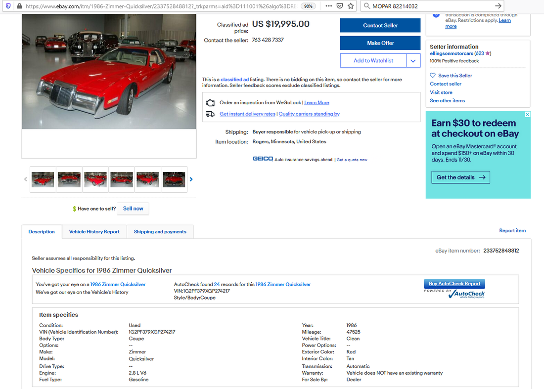Click Quality carriers standing by link

pos(309,114)
